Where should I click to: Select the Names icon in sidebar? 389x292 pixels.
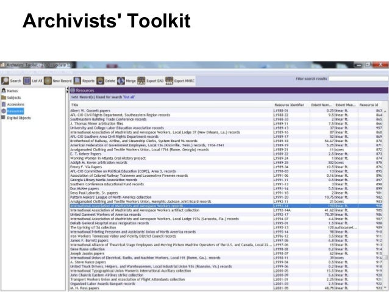click(4, 91)
